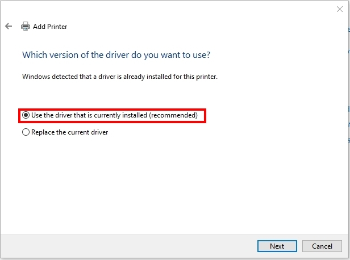The width and height of the screenshot is (350, 260).
Task: Click the label 'Use the driver that is currently installed'
Action: [x=89, y=115]
